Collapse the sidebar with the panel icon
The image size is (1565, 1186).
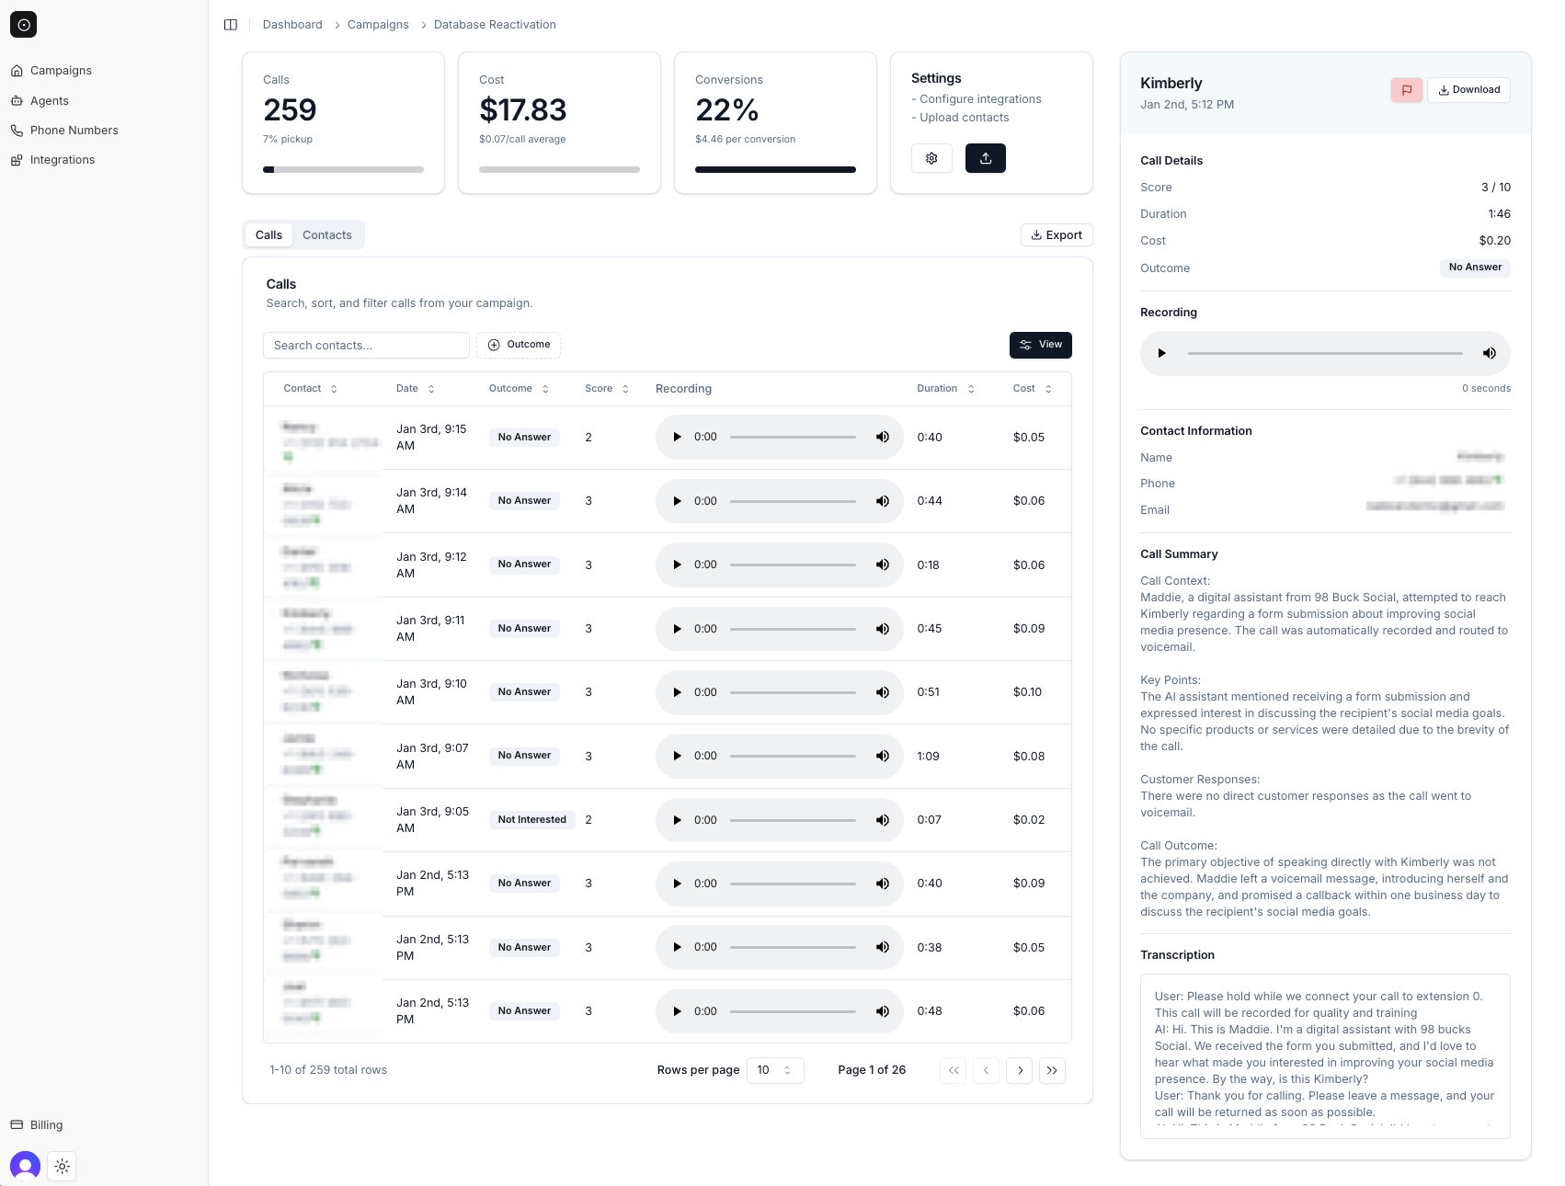[x=230, y=24]
